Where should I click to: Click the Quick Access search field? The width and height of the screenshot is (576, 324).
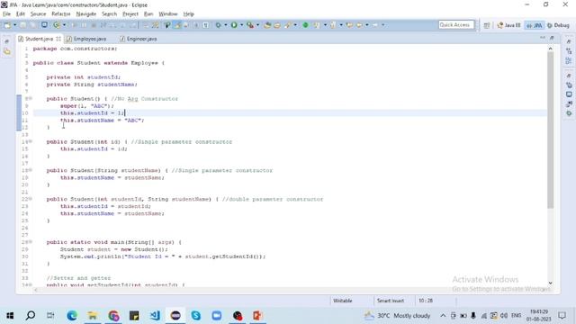[456, 25]
